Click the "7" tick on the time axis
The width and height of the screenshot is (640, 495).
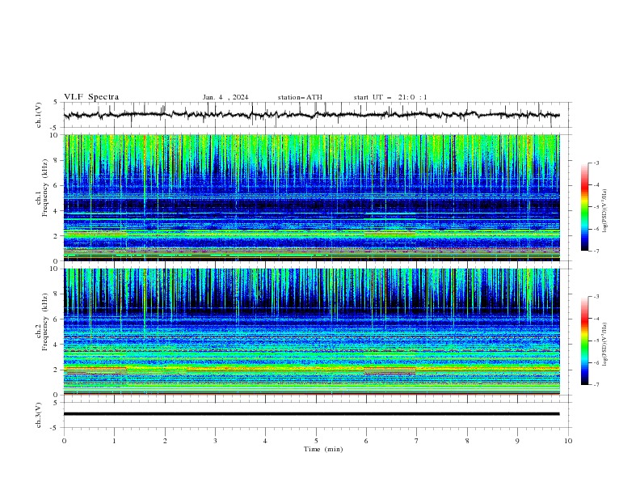click(416, 441)
